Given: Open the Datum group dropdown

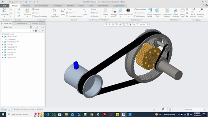Looking at the screenshot, I should click(x=74, y=20).
